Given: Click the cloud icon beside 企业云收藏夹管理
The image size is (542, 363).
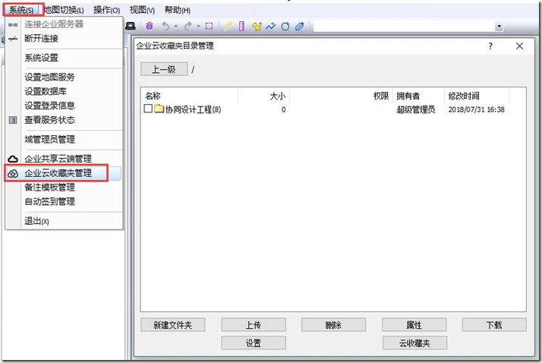Looking at the screenshot, I should (x=13, y=173).
